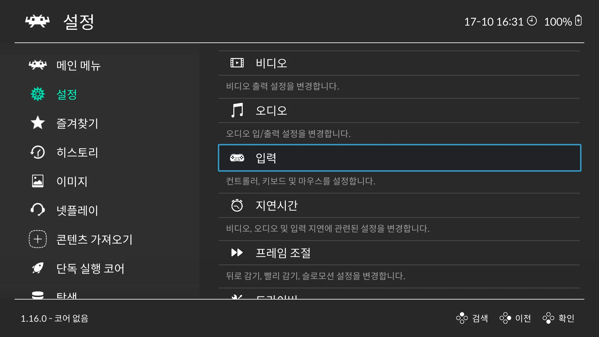Click the 단독 실행 코어 rocket icon

(x=38, y=268)
